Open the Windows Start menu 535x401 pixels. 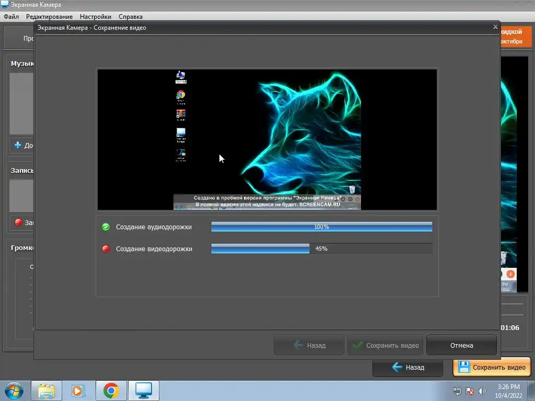click(x=14, y=391)
